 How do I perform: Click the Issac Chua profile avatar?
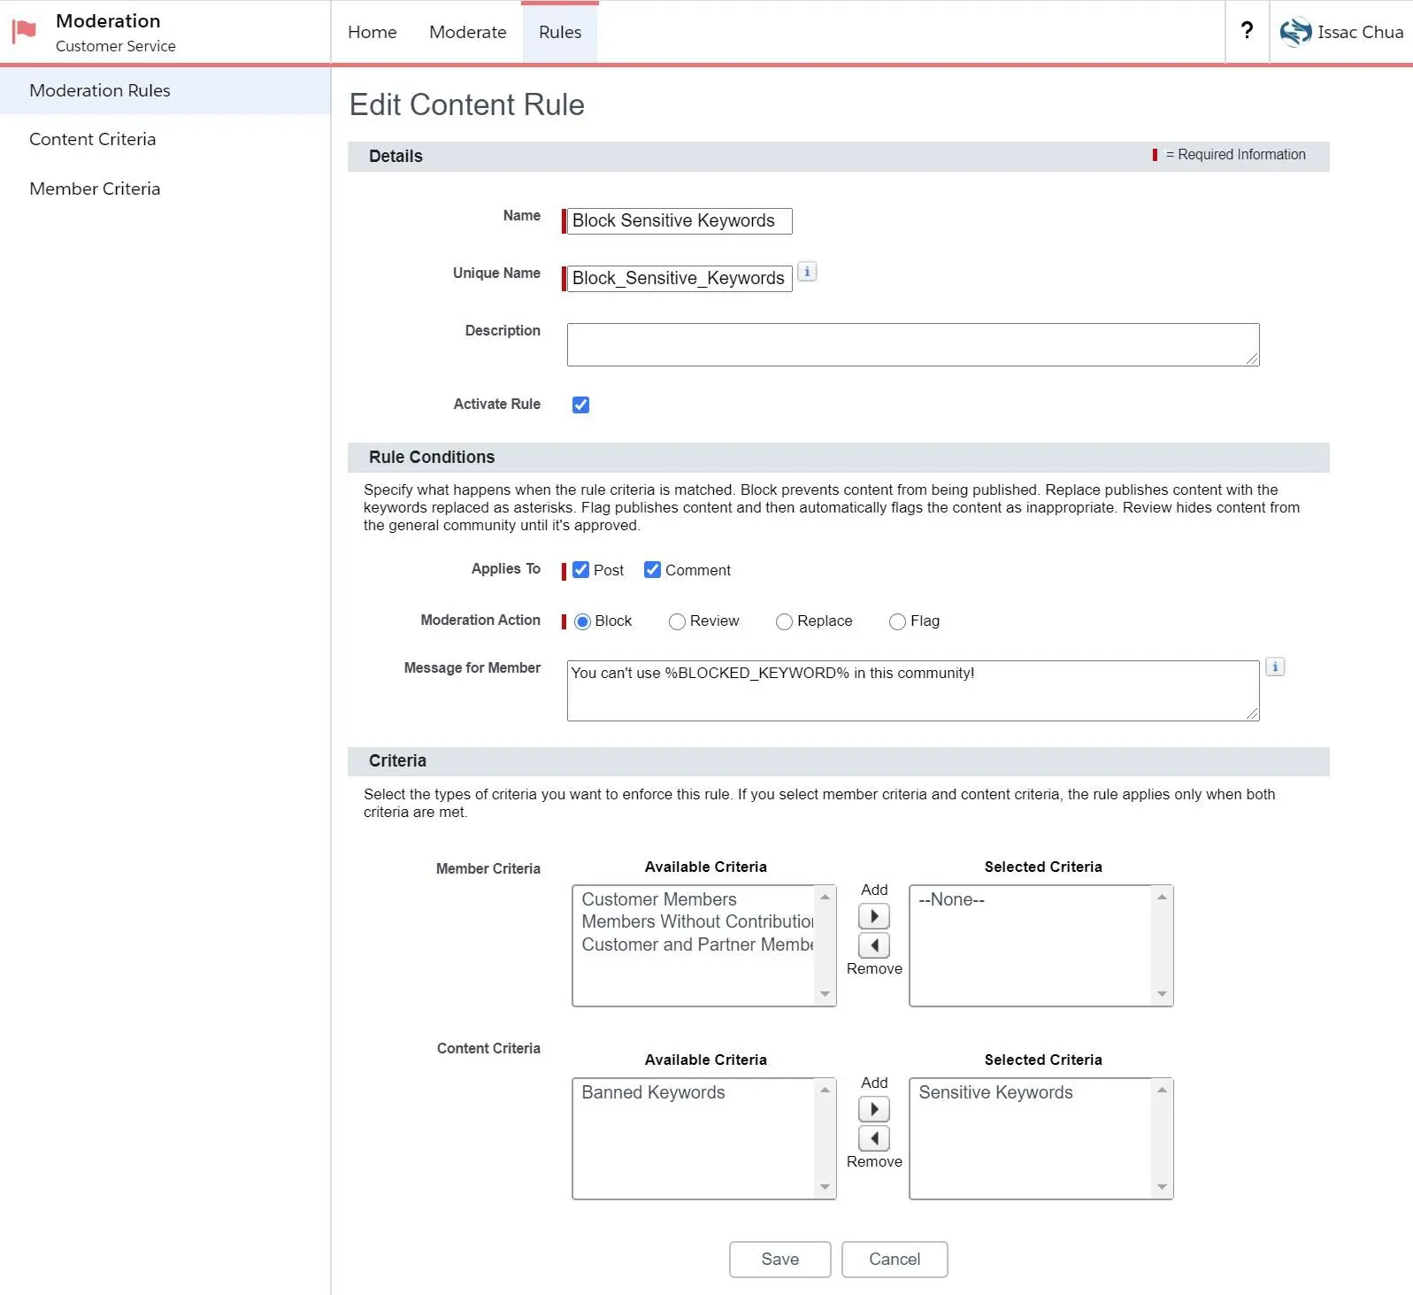(1295, 32)
